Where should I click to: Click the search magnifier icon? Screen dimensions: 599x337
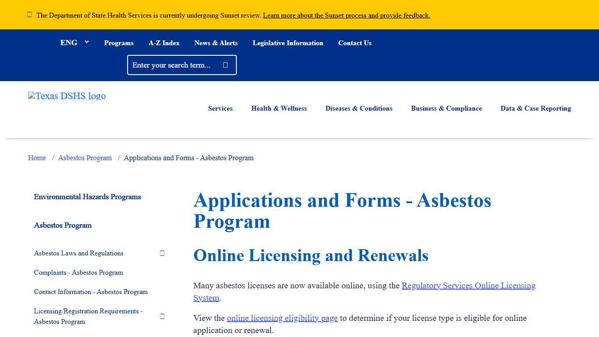tap(225, 65)
